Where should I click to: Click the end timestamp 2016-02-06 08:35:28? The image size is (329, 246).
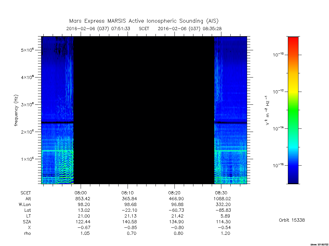pyautogui.click(x=190, y=29)
